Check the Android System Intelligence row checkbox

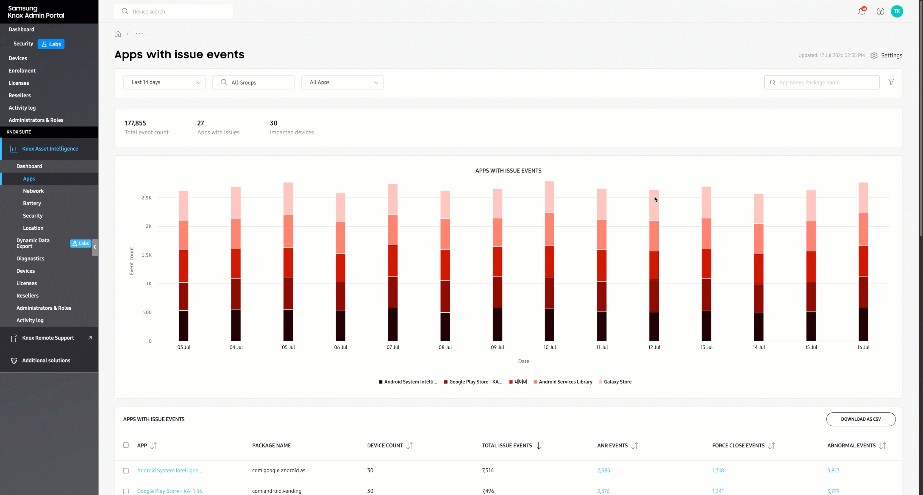tap(126, 471)
